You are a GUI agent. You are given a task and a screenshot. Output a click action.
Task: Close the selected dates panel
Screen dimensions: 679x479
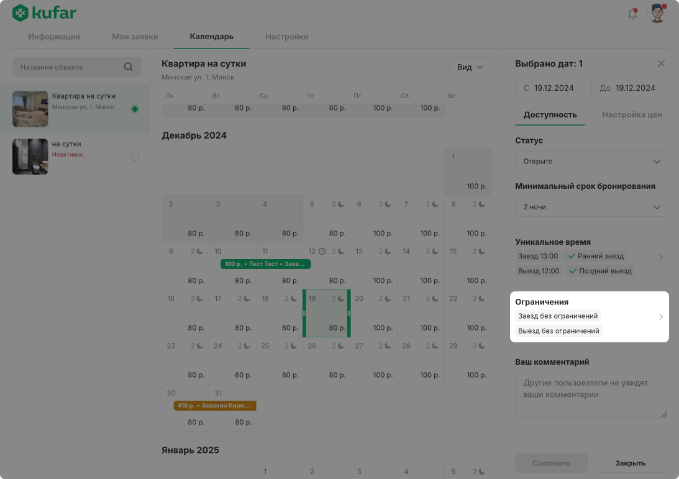(x=661, y=63)
